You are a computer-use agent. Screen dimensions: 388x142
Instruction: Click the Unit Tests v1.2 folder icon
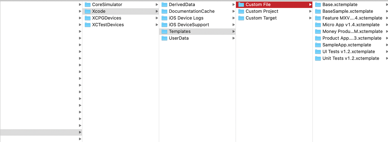318,58
